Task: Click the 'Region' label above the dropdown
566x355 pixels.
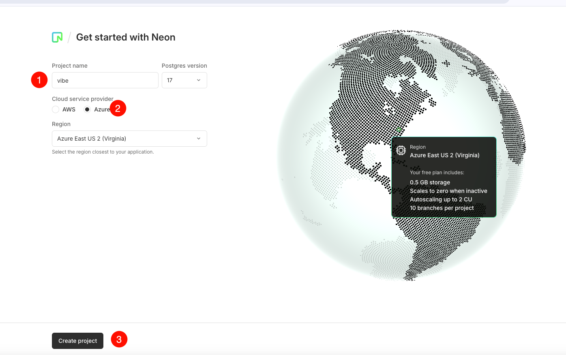Action: click(61, 124)
